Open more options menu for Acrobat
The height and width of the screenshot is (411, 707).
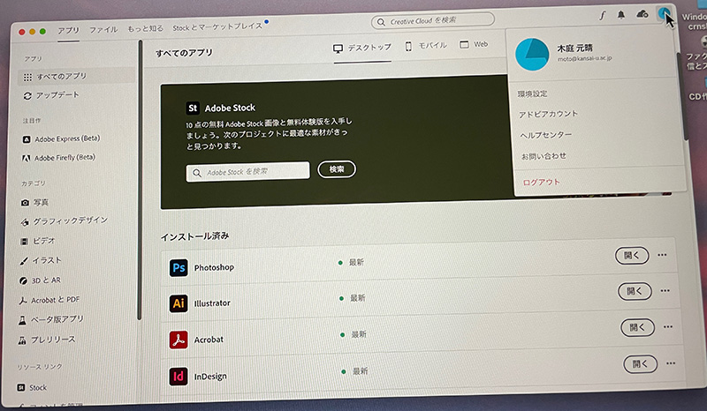(x=668, y=327)
